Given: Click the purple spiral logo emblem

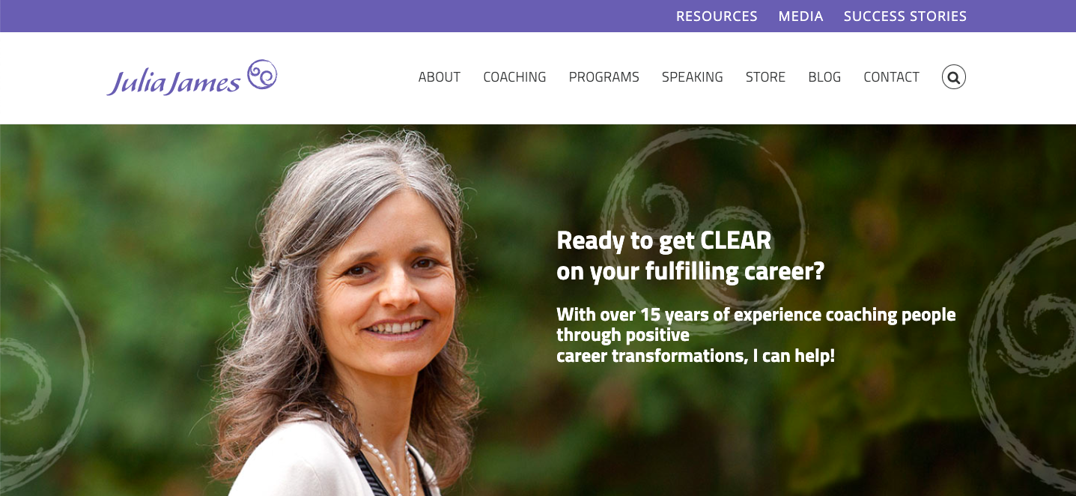Looking at the screenshot, I should [262, 75].
